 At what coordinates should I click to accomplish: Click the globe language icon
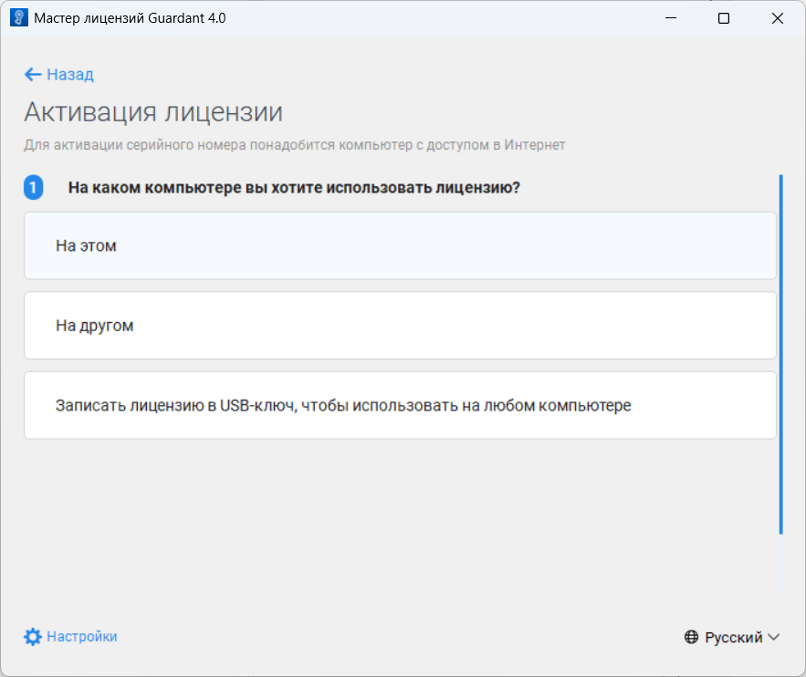(x=692, y=638)
